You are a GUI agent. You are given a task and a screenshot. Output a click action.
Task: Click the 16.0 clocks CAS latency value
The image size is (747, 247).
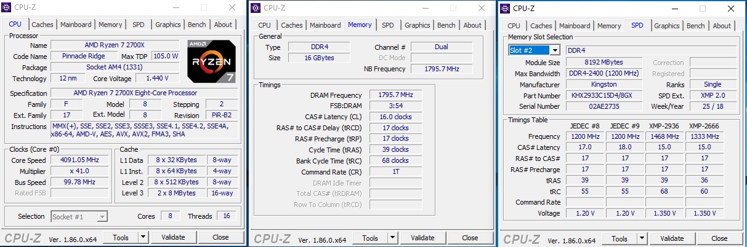click(x=395, y=117)
